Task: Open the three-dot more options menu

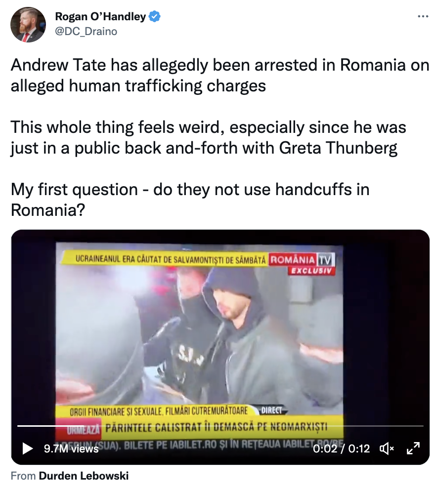Action: pyautogui.click(x=423, y=16)
